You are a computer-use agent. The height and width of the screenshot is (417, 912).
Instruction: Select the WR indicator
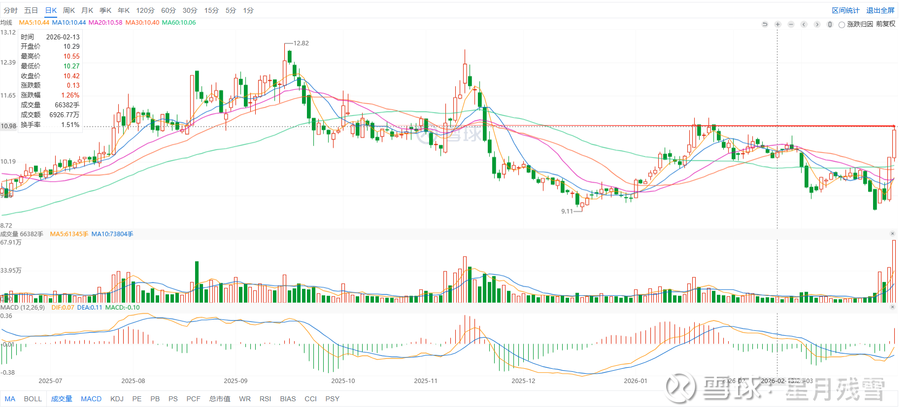pyautogui.click(x=245, y=399)
